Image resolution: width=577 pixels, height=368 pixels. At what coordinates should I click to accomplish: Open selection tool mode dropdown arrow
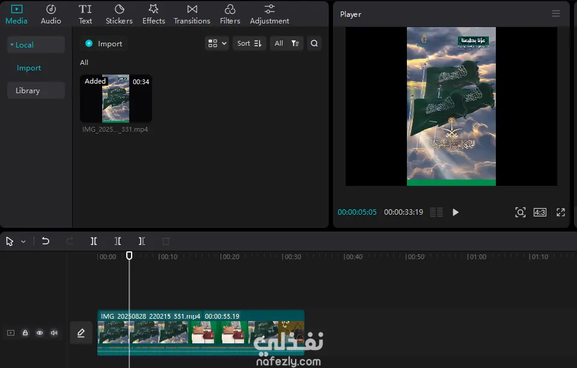click(x=23, y=242)
